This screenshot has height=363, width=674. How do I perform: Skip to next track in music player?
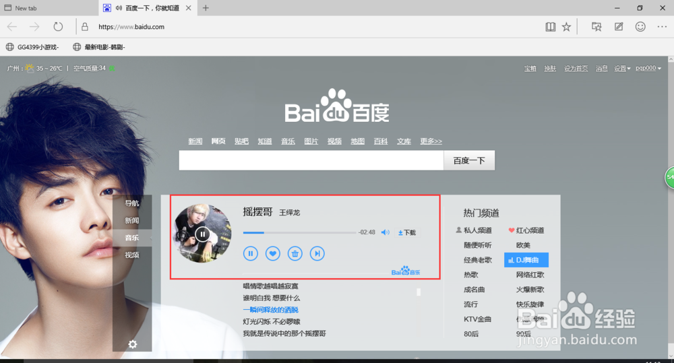coord(317,253)
